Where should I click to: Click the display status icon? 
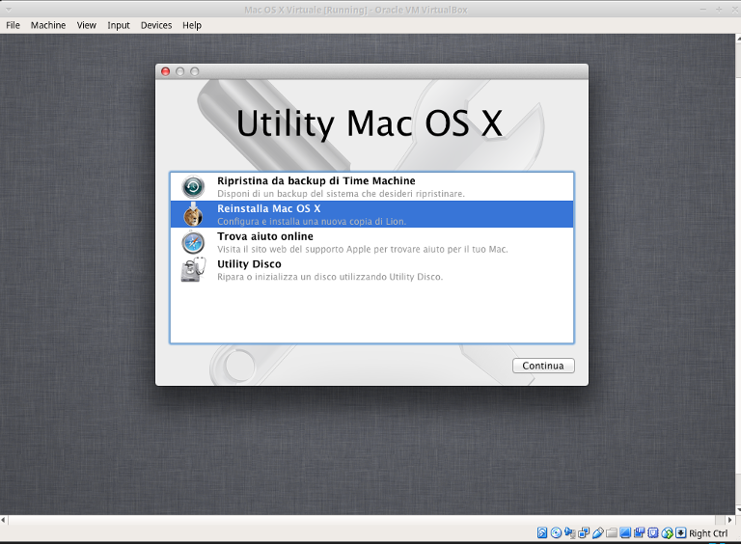[x=625, y=532]
